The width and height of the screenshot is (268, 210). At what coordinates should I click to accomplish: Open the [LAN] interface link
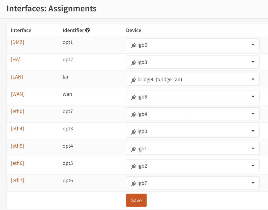17,77
